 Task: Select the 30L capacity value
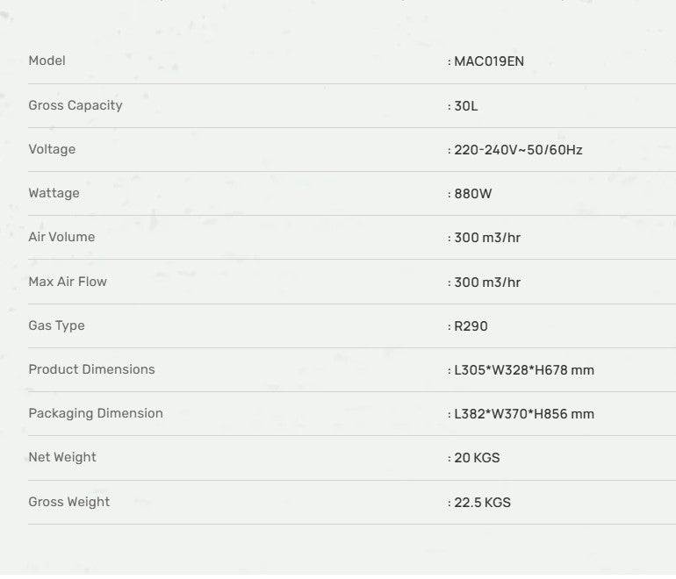point(465,106)
